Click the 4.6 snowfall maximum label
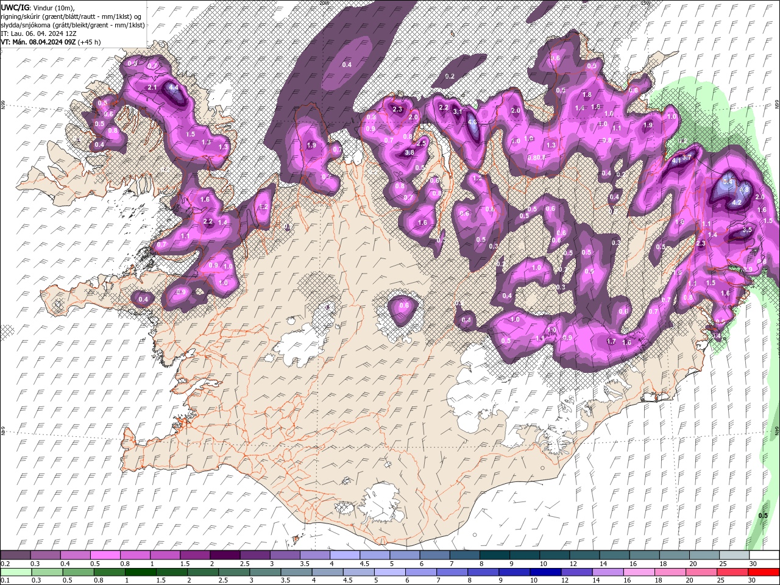 [472, 122]
